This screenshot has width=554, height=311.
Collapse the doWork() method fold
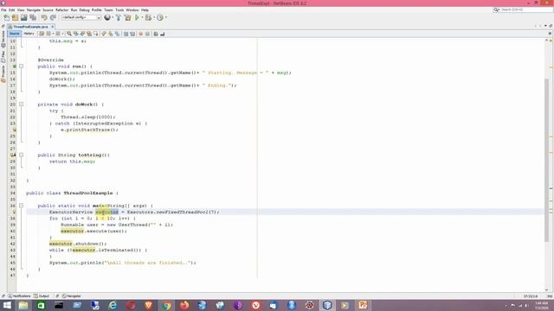pyautogui.click(x=21, y=105)
